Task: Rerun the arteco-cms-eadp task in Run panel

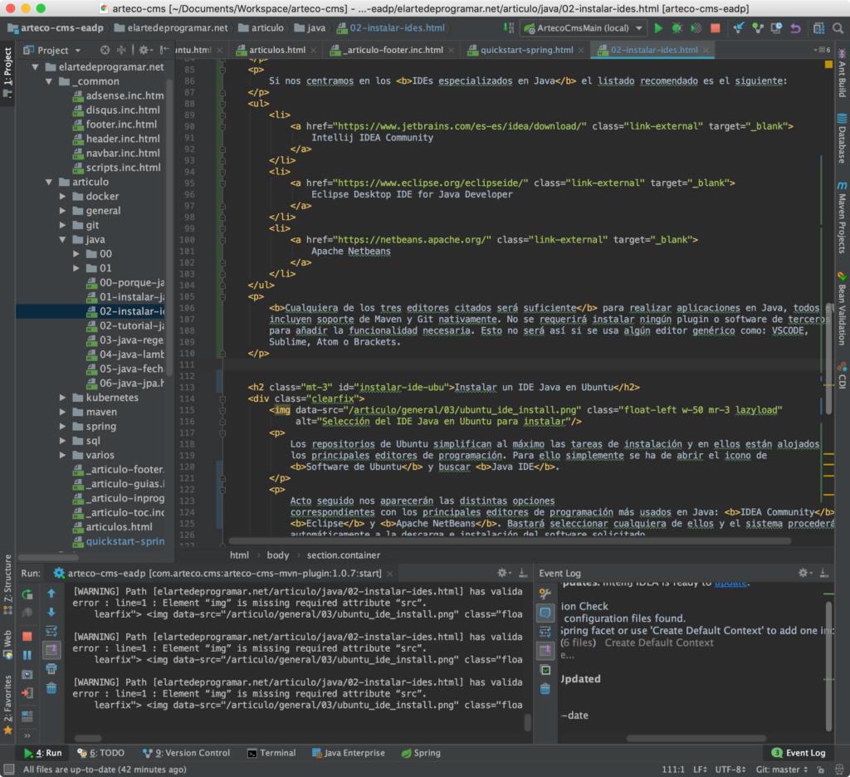Action: (27, 594)
